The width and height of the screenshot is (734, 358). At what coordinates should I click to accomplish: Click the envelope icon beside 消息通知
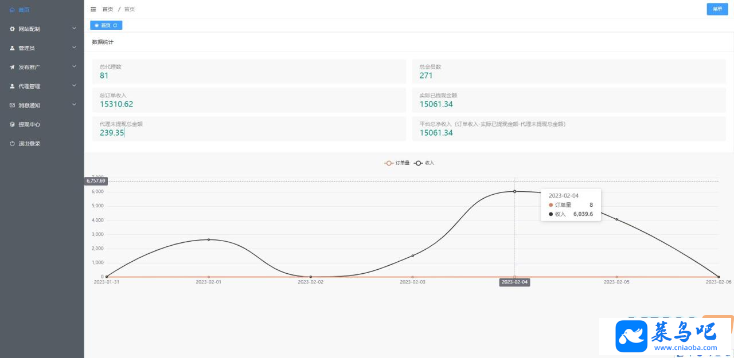pos(13,105)
